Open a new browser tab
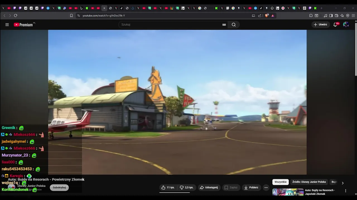 pyautogui.click(x=321, y=8)
